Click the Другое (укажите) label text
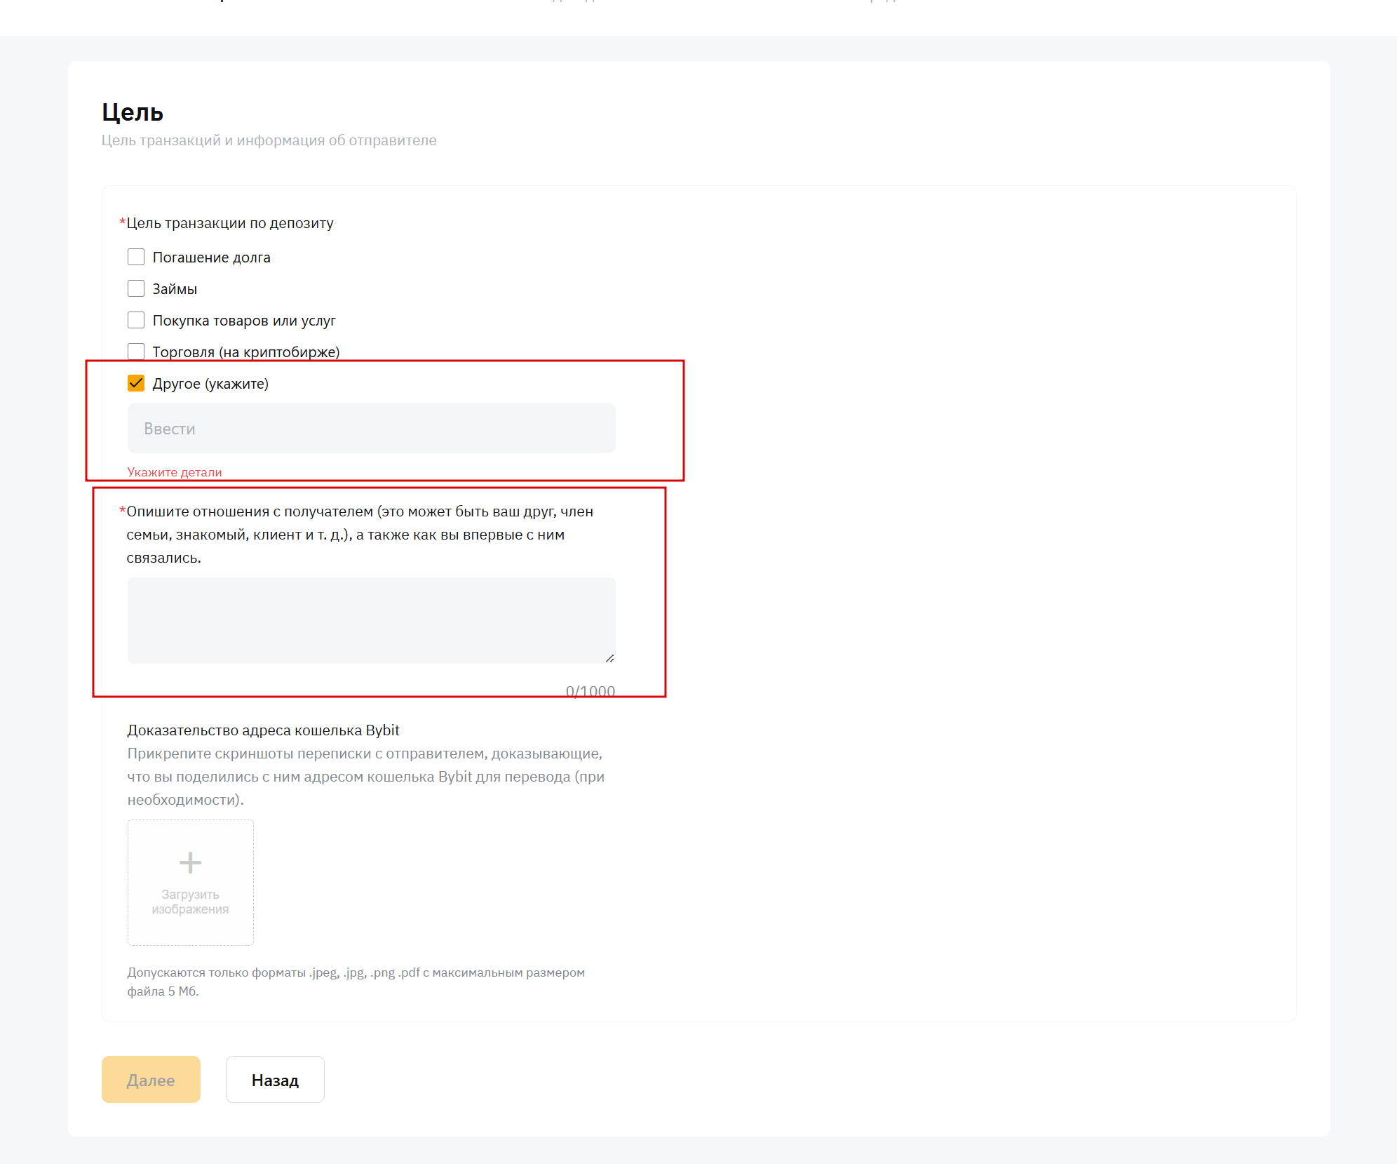 click(x=210, y=384)
